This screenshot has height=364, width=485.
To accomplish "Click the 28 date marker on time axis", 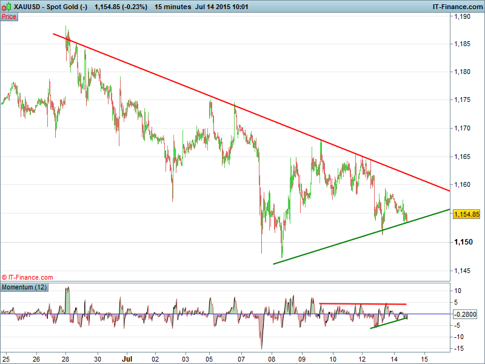I will click(65, 359).
